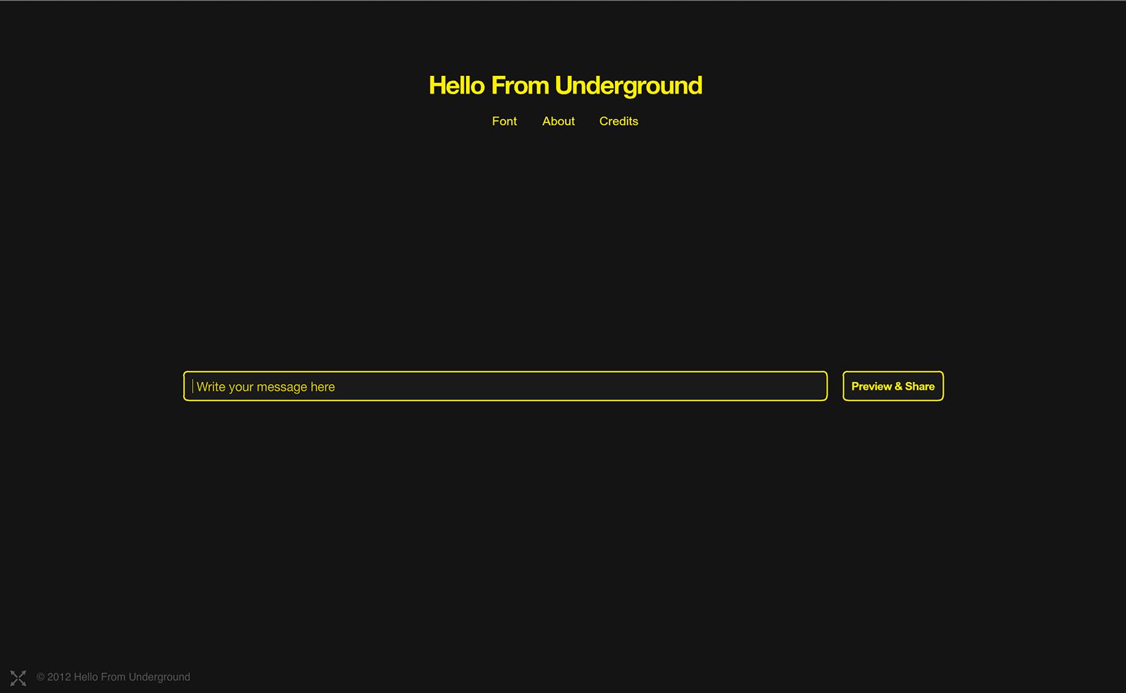Click the fullscreen arrows icon bottom-left
This screenshot has width=1126, height=693.
[18, 678]
